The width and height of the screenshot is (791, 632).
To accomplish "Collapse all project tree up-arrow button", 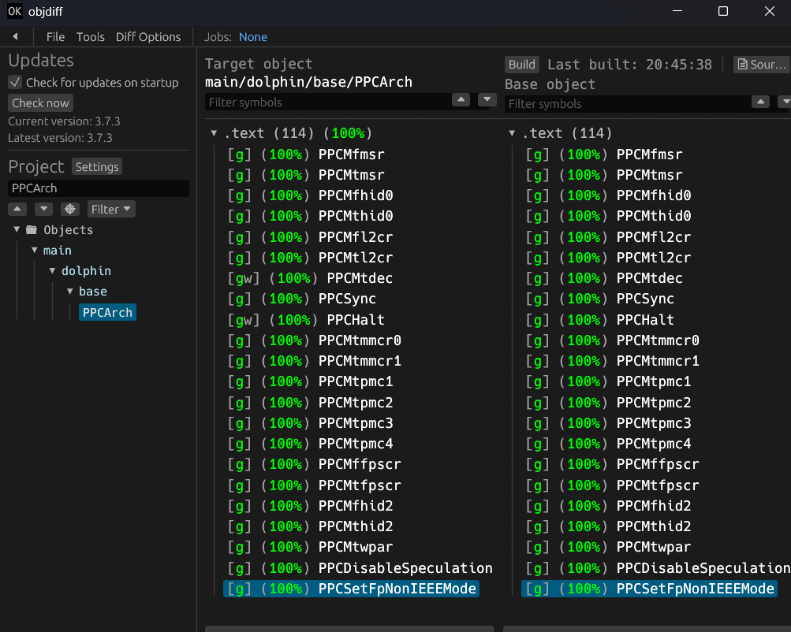I will [17, 209].
